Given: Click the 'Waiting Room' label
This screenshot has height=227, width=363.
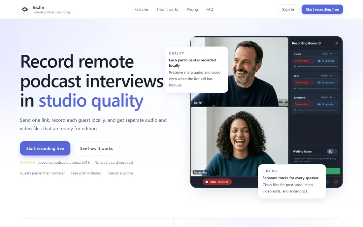Looking at the screenshot, I should [x=302, y=151].
